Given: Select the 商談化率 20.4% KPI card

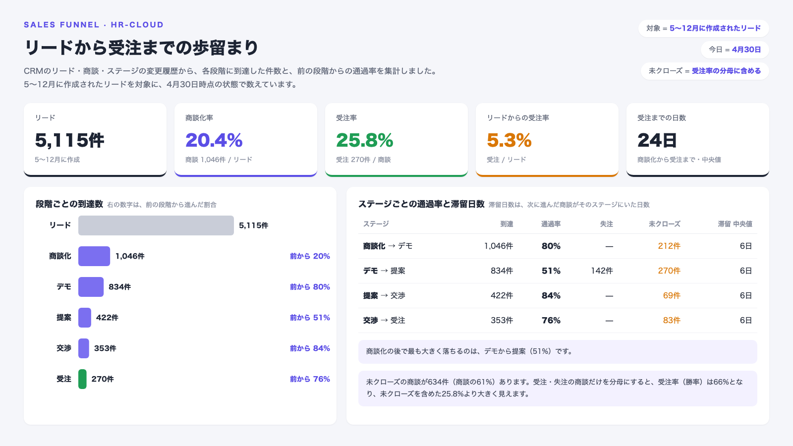Looking at the screenshot, I should pyautogui.click(x=246, y=140).
